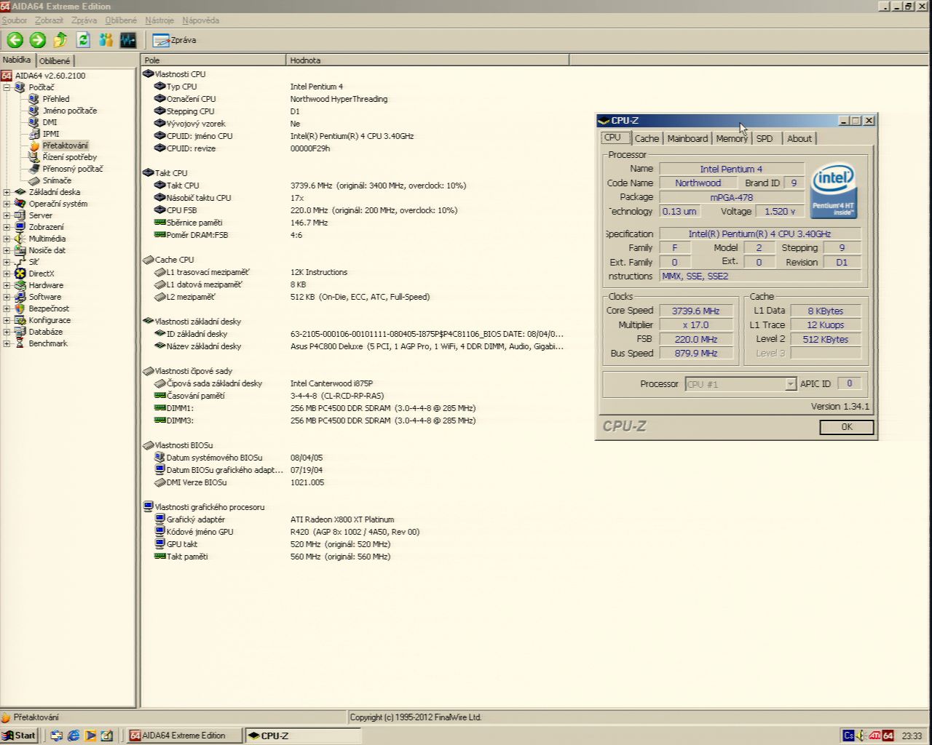932x745 pixels.
Task: Open the Oblíbené menu in the menu bar
Action: point(121,20)
